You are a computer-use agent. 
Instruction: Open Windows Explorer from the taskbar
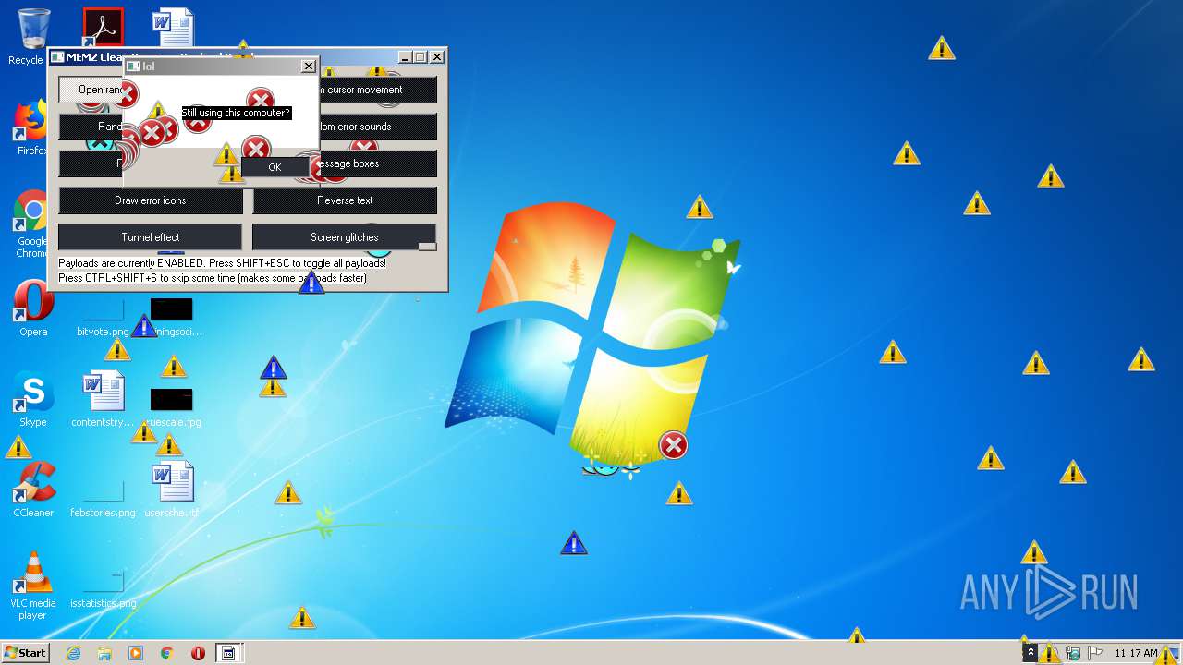coord(104,653)
